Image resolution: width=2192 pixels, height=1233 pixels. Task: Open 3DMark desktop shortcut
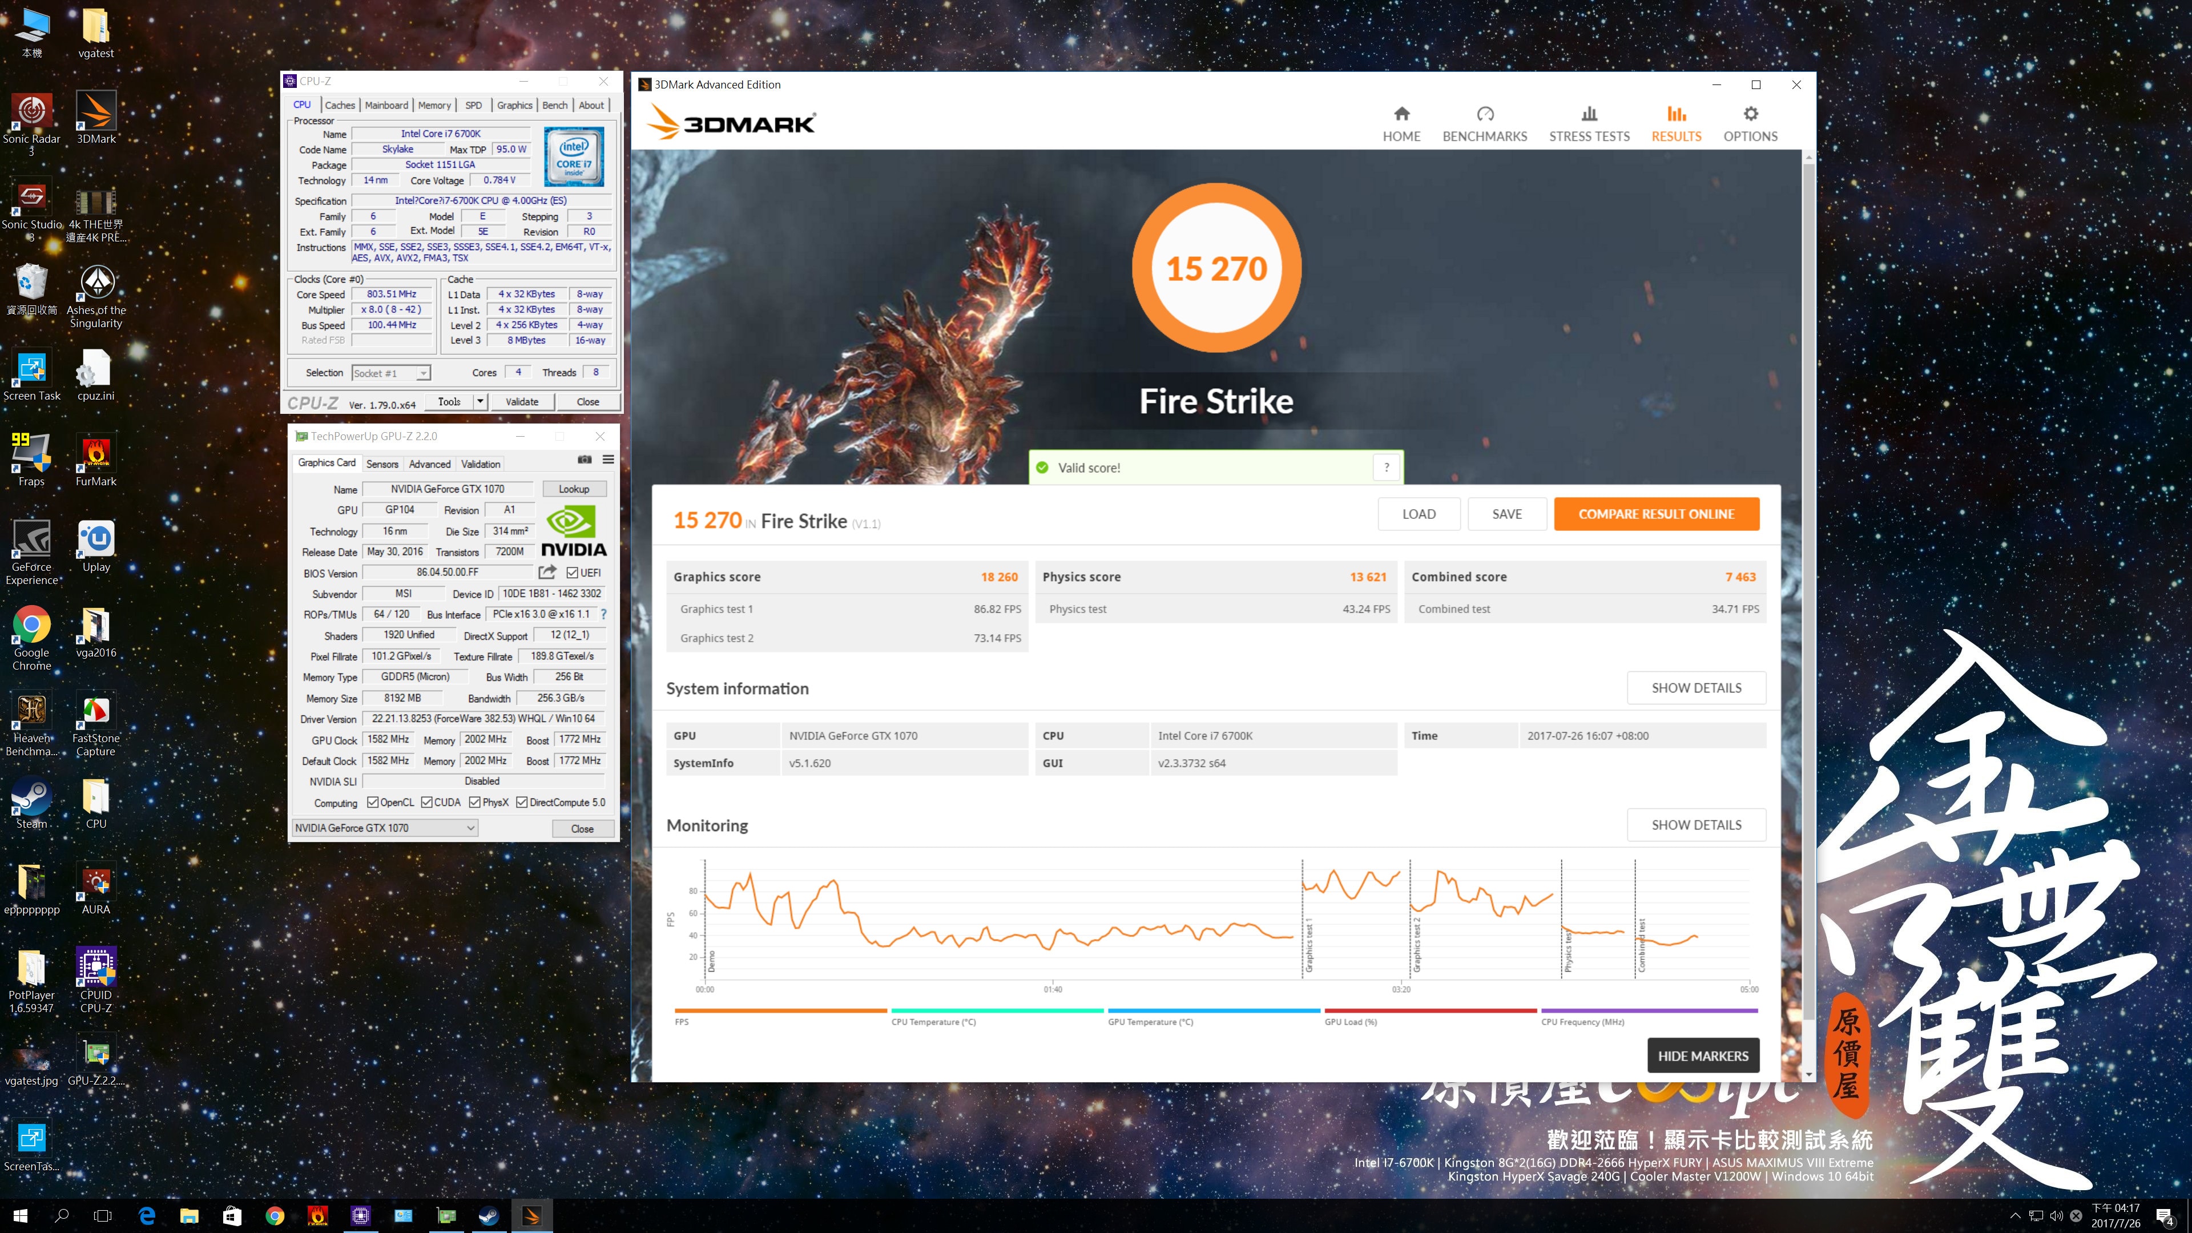tap(96, 118)
